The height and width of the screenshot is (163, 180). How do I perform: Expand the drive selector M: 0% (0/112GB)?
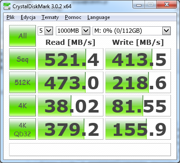132,31
